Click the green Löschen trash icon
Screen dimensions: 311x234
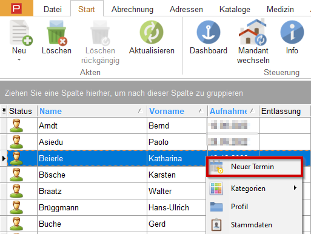pyautogui.click(x=57, y=33)
